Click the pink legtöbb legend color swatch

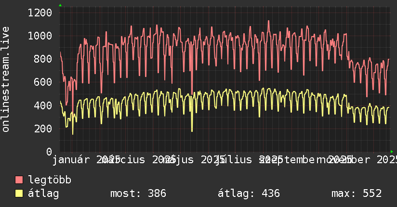click(19, 180)
